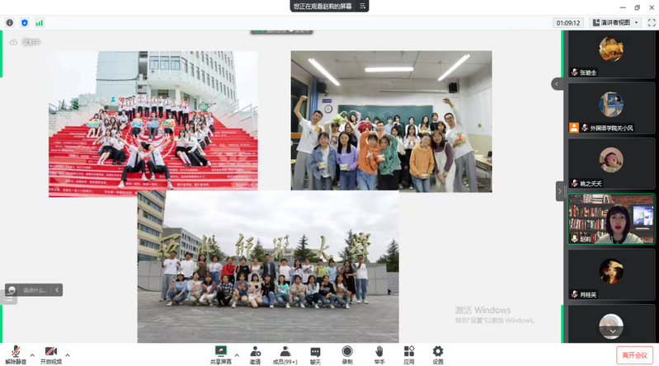
Task: Click the meeting info icon
Action: (x=10, y=23)
